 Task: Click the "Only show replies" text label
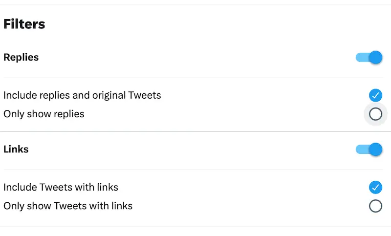pos(44,114)
